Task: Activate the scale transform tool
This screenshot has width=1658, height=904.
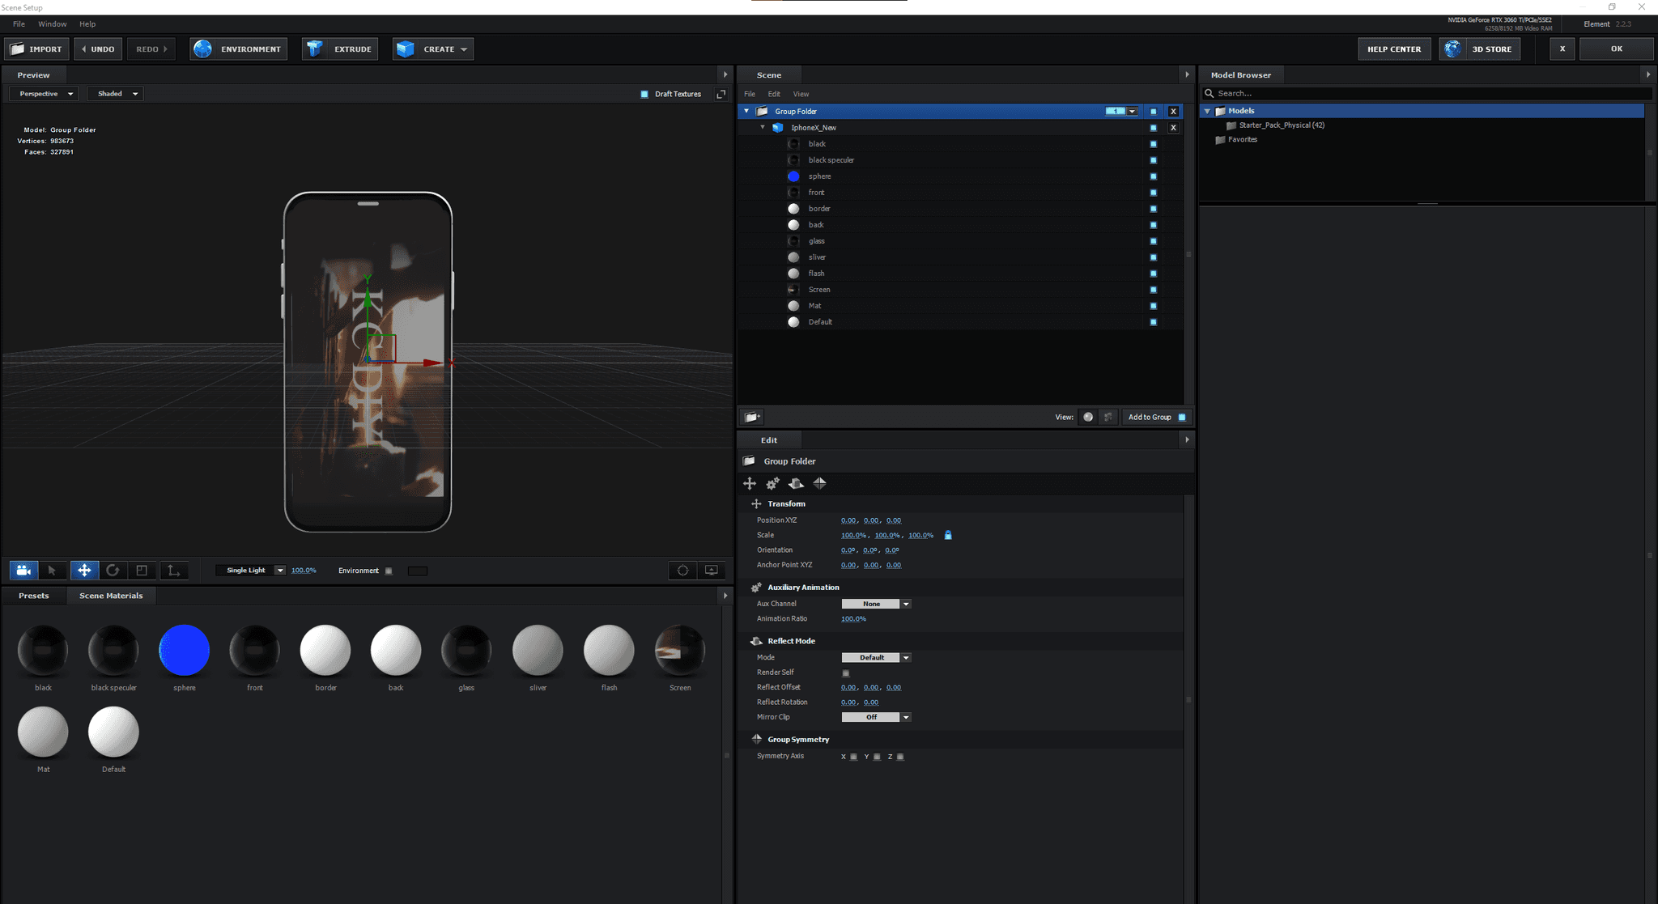Action: pos(142,571)
